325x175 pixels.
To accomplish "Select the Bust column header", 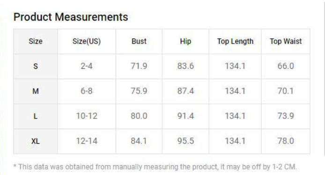I will pyautogui.click(x=139, y=42).
